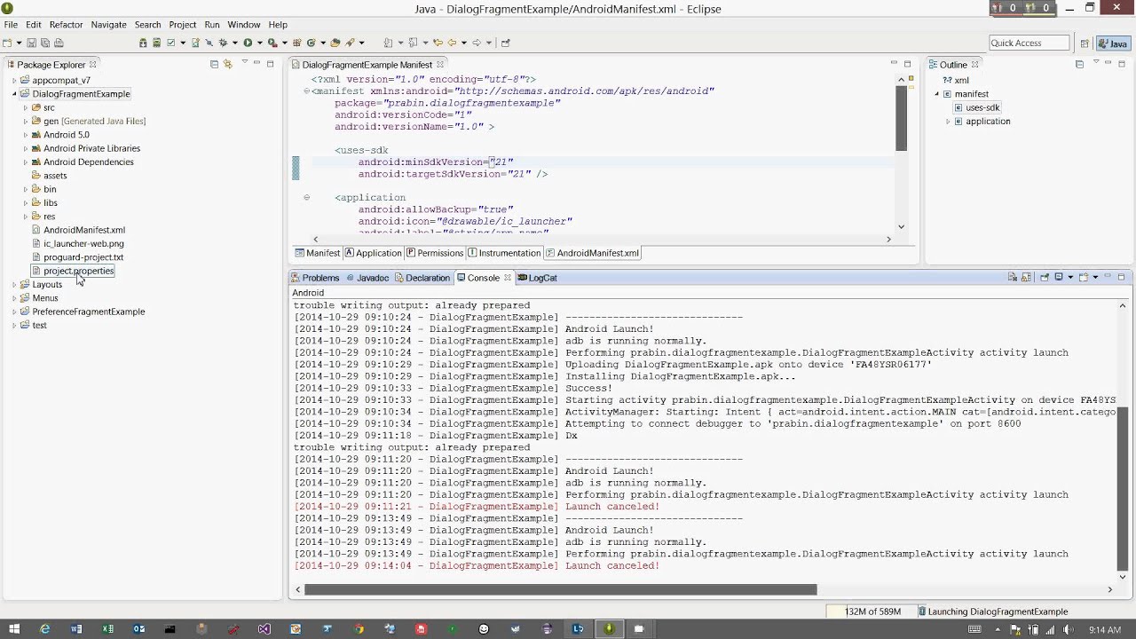This screenshot has height=639, width=1136.
Task: Click the Open Perspective icon
Action: 1085,43
